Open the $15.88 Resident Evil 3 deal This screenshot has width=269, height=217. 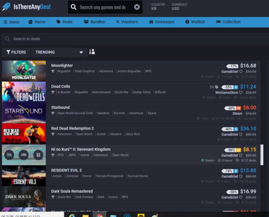(248, 171)
